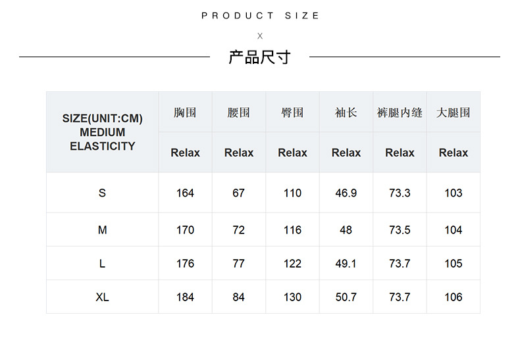
Task: Select the 50.7 sleeve length value for XL
Action: tap(346, 297)
